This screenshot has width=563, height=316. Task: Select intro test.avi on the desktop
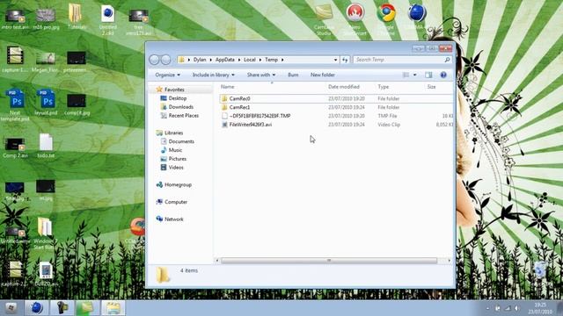(15, 19)
